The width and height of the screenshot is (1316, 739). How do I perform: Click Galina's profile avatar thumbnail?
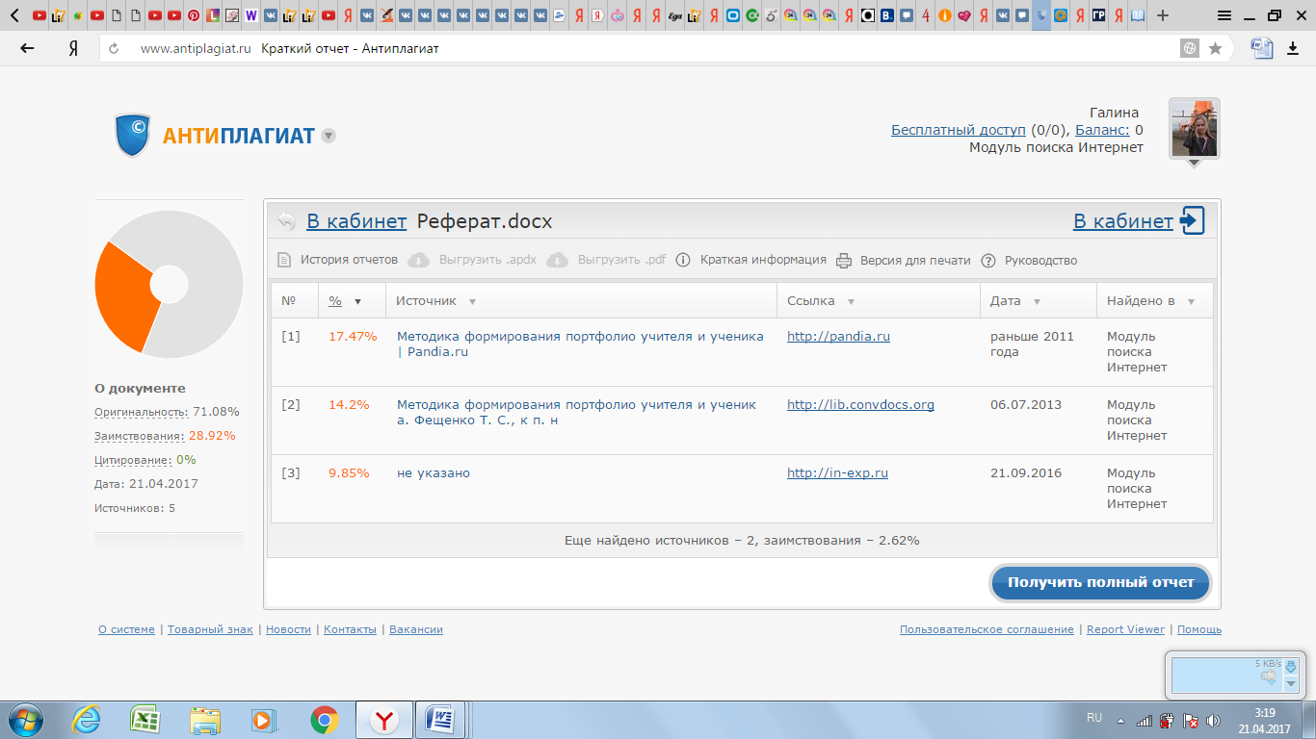pyautogui.click(x=1194, y=129)
